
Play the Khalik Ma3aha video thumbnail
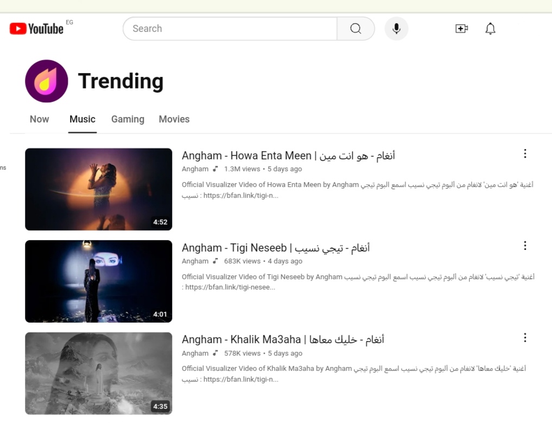point(99,374)
